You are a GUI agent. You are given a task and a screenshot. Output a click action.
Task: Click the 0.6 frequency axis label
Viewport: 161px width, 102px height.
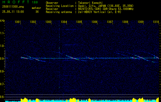click(2, 97)
